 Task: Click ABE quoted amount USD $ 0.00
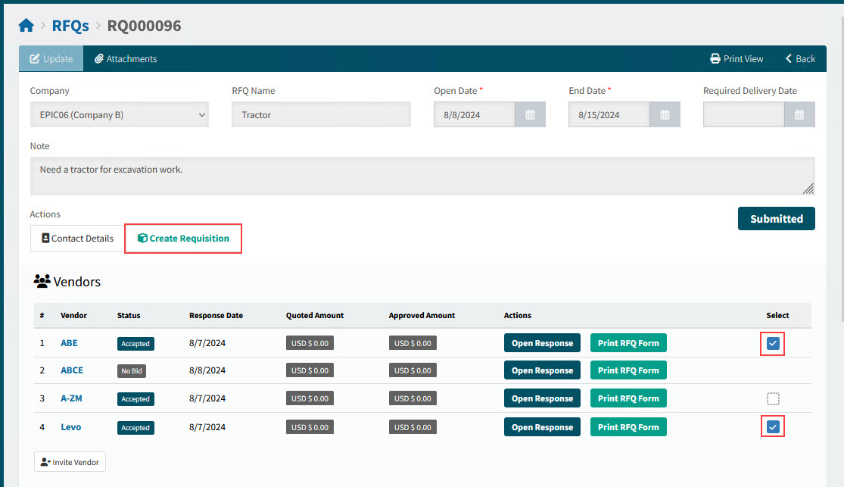coord(310,343)
